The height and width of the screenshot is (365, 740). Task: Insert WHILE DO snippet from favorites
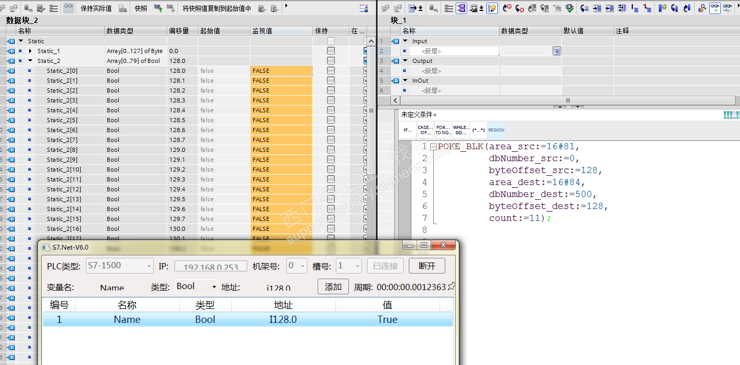click(x=461, y=130)
